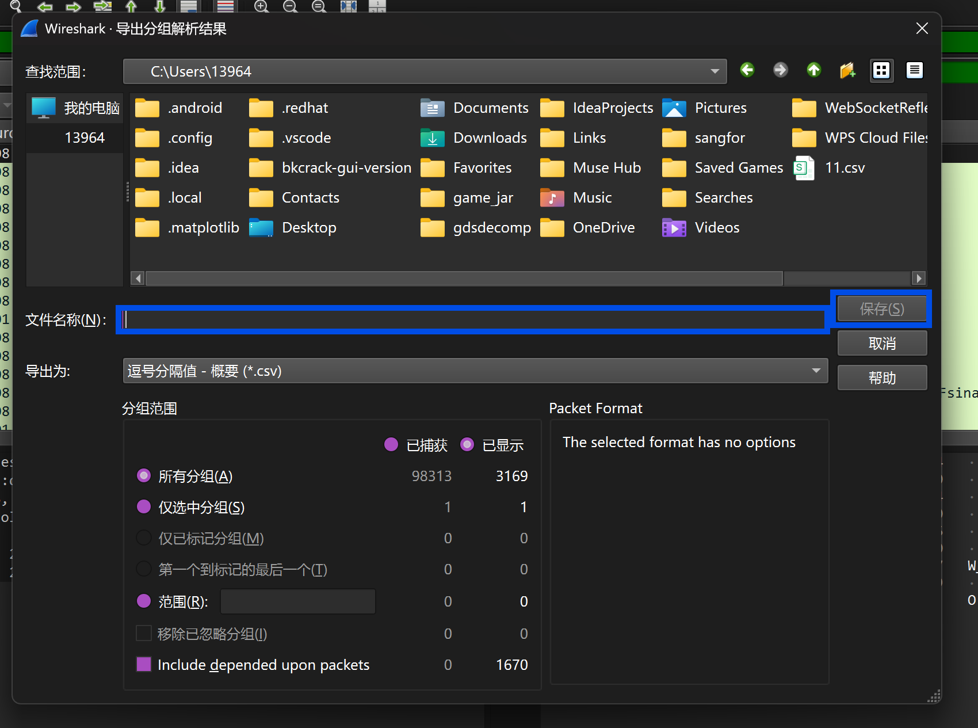Select the Favorites folder
Viewport: 978px width, 728px height.
(x=466, y=168)
